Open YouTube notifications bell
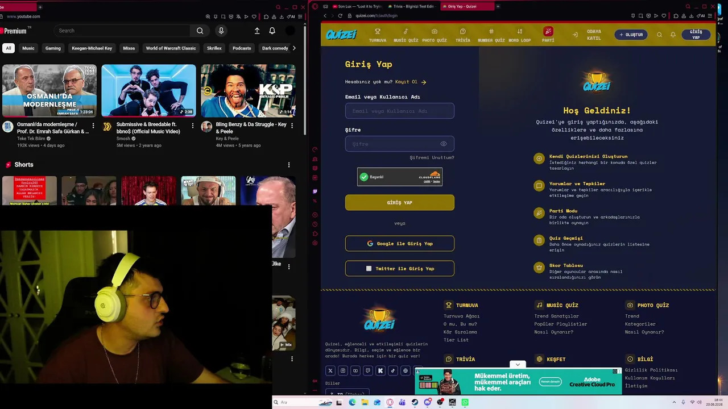The height and width of the screenshot is (409, 728). click(x=272, y=31)
